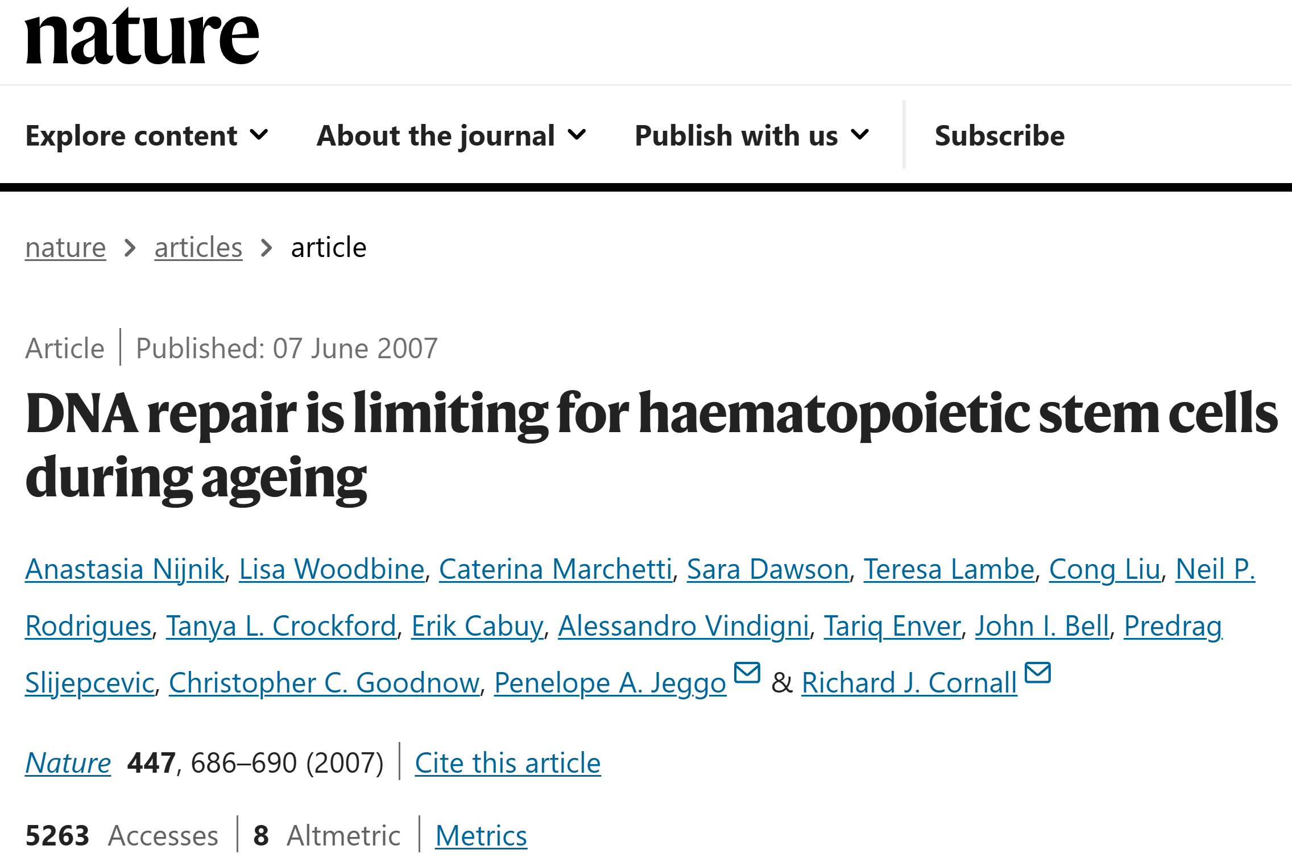The width and height of the screenshot is (1292, 858).
Task: Click envelope icon beside Richard J. Cornall
Action: [1038, 673]
